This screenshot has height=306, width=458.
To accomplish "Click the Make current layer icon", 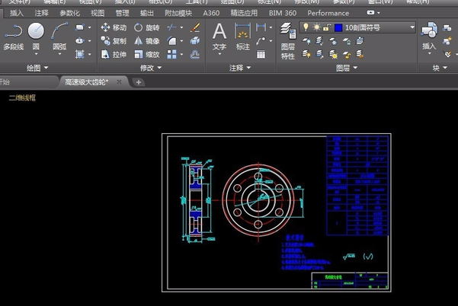I will click(360, 41).
